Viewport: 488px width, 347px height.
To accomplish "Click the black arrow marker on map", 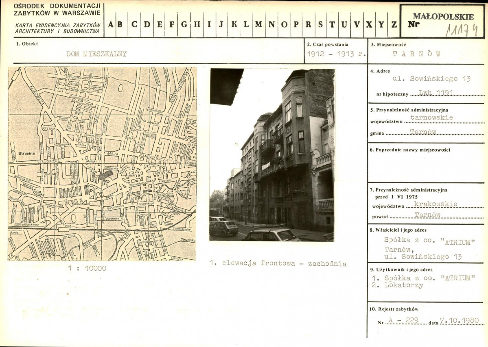I will (105, 175).
